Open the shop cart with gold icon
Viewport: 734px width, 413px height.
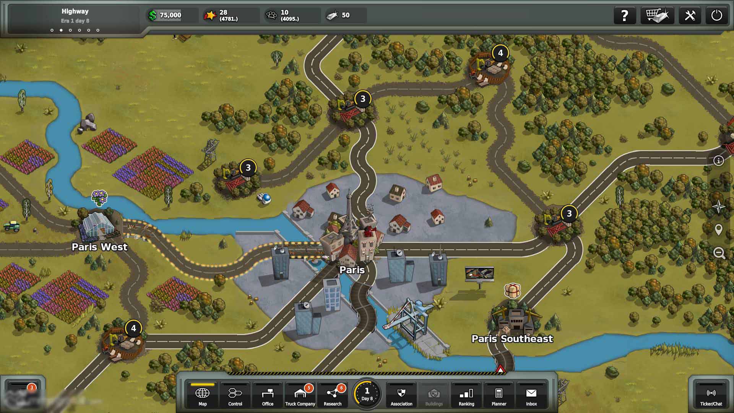657,16
